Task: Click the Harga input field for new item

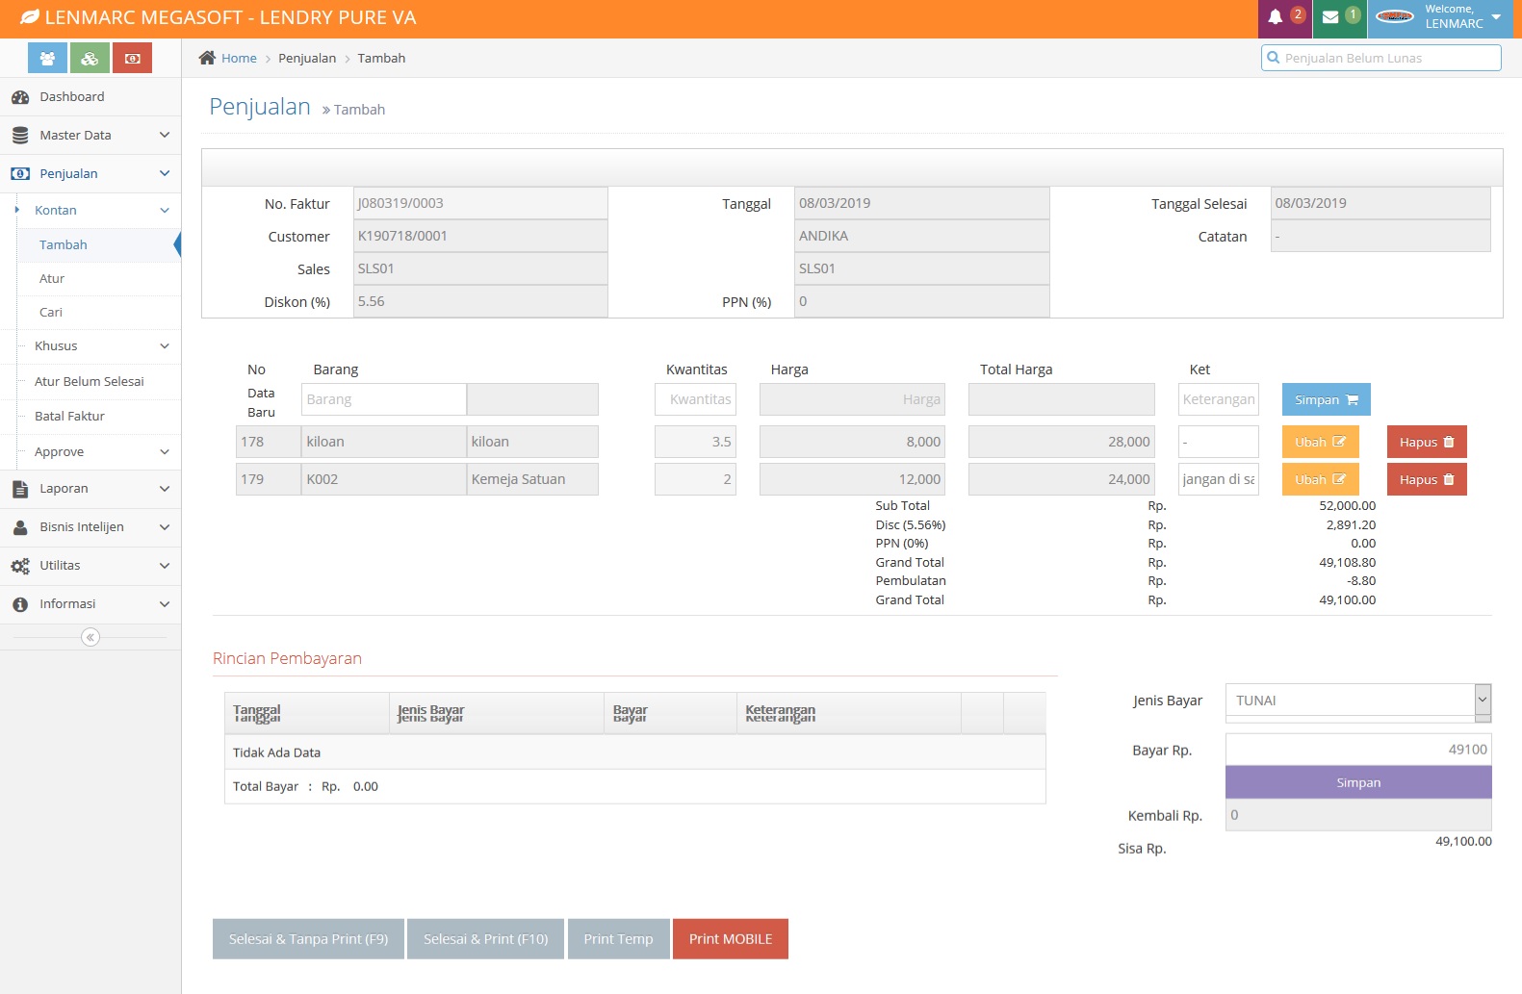Action: 852,399
